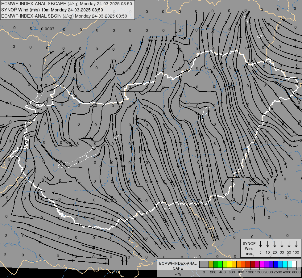Screen dimensions: 302x278
Task: Click the 4000 tick label in CAPE legend
Action: (287, 272)
